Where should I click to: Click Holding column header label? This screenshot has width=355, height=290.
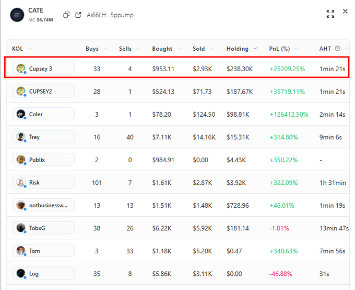point(238,49)
